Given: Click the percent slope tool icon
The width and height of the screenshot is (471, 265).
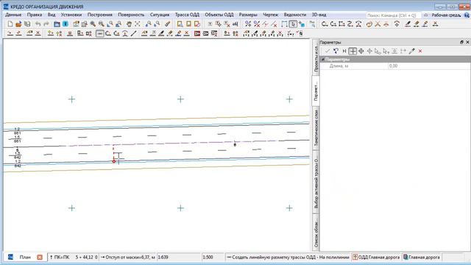Looking at the screenshot, I should click(x=248, y=24).
